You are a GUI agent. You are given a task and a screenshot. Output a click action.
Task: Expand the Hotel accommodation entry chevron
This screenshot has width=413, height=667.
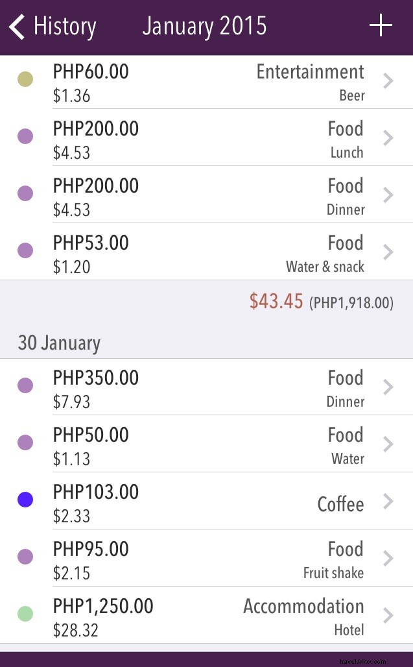(x=388, y=614)
